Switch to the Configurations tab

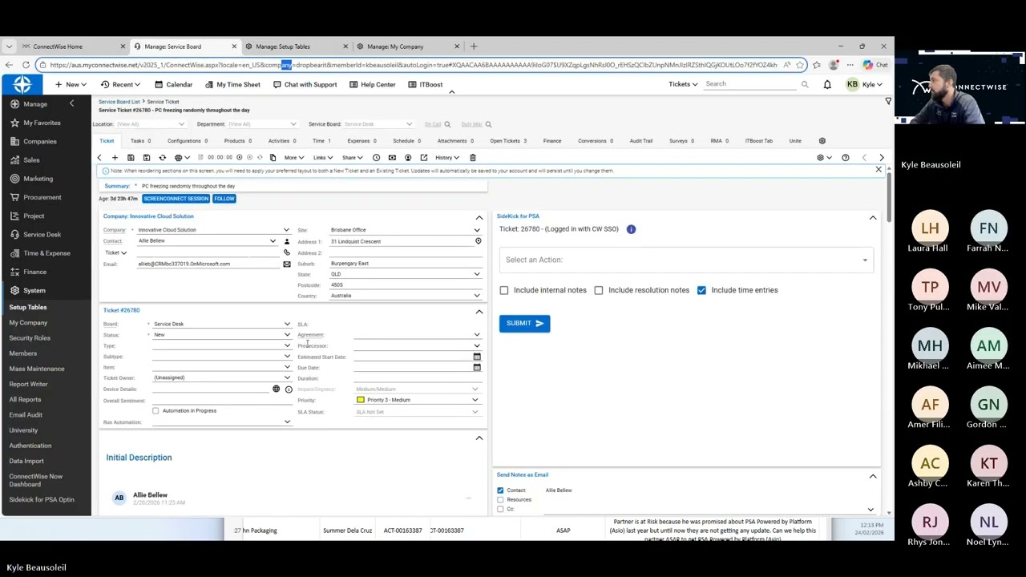click(x=188, y=141)
